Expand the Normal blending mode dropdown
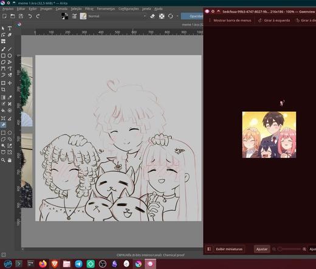This screenshot has height=269, width=316. pyautogui.click(x=117, y=16)
